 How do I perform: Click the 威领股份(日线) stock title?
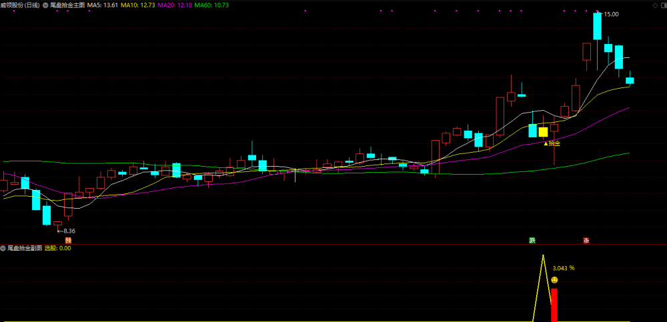[x=21, y=5]
